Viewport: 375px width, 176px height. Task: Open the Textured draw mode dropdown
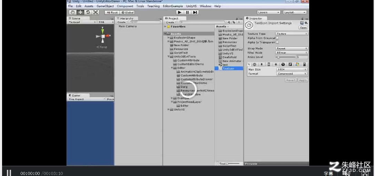coord(82,22)
